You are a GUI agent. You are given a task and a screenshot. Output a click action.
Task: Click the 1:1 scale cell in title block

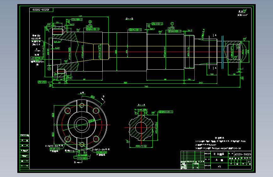pos(249,162)
